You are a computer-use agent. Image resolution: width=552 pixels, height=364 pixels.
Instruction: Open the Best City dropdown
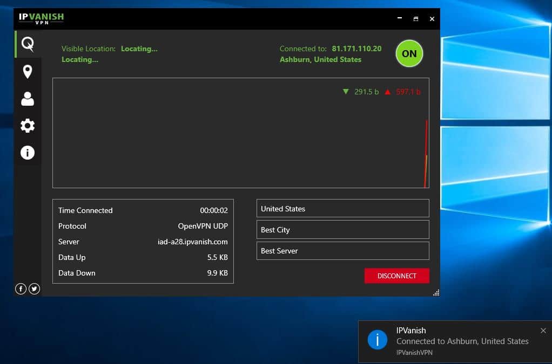(x=343, y=229)
